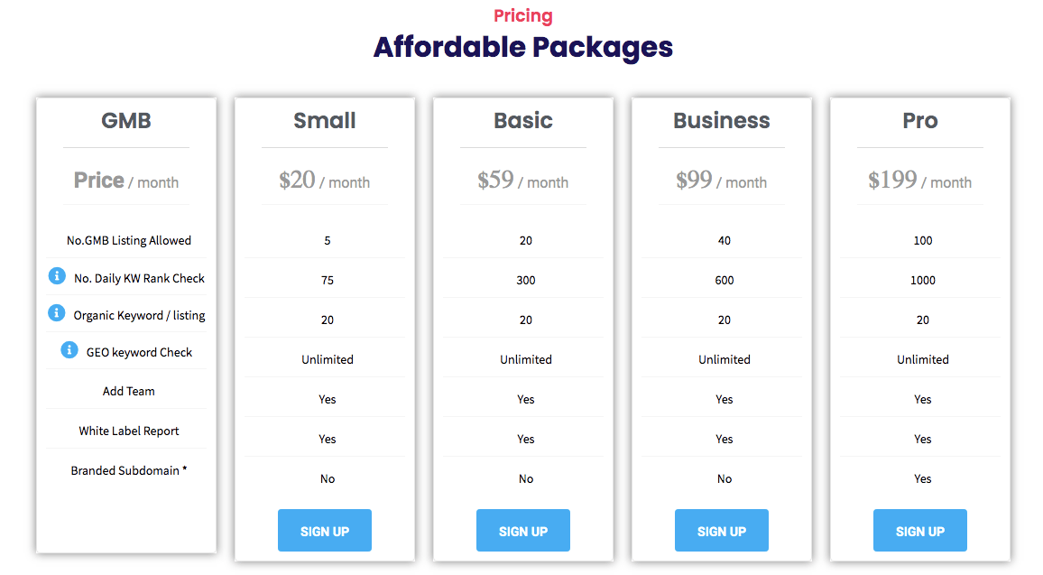The image size is (1043, 575).
Task: Click the $20 / month price text
Action: pyautogui.click(x=324, y=180)
